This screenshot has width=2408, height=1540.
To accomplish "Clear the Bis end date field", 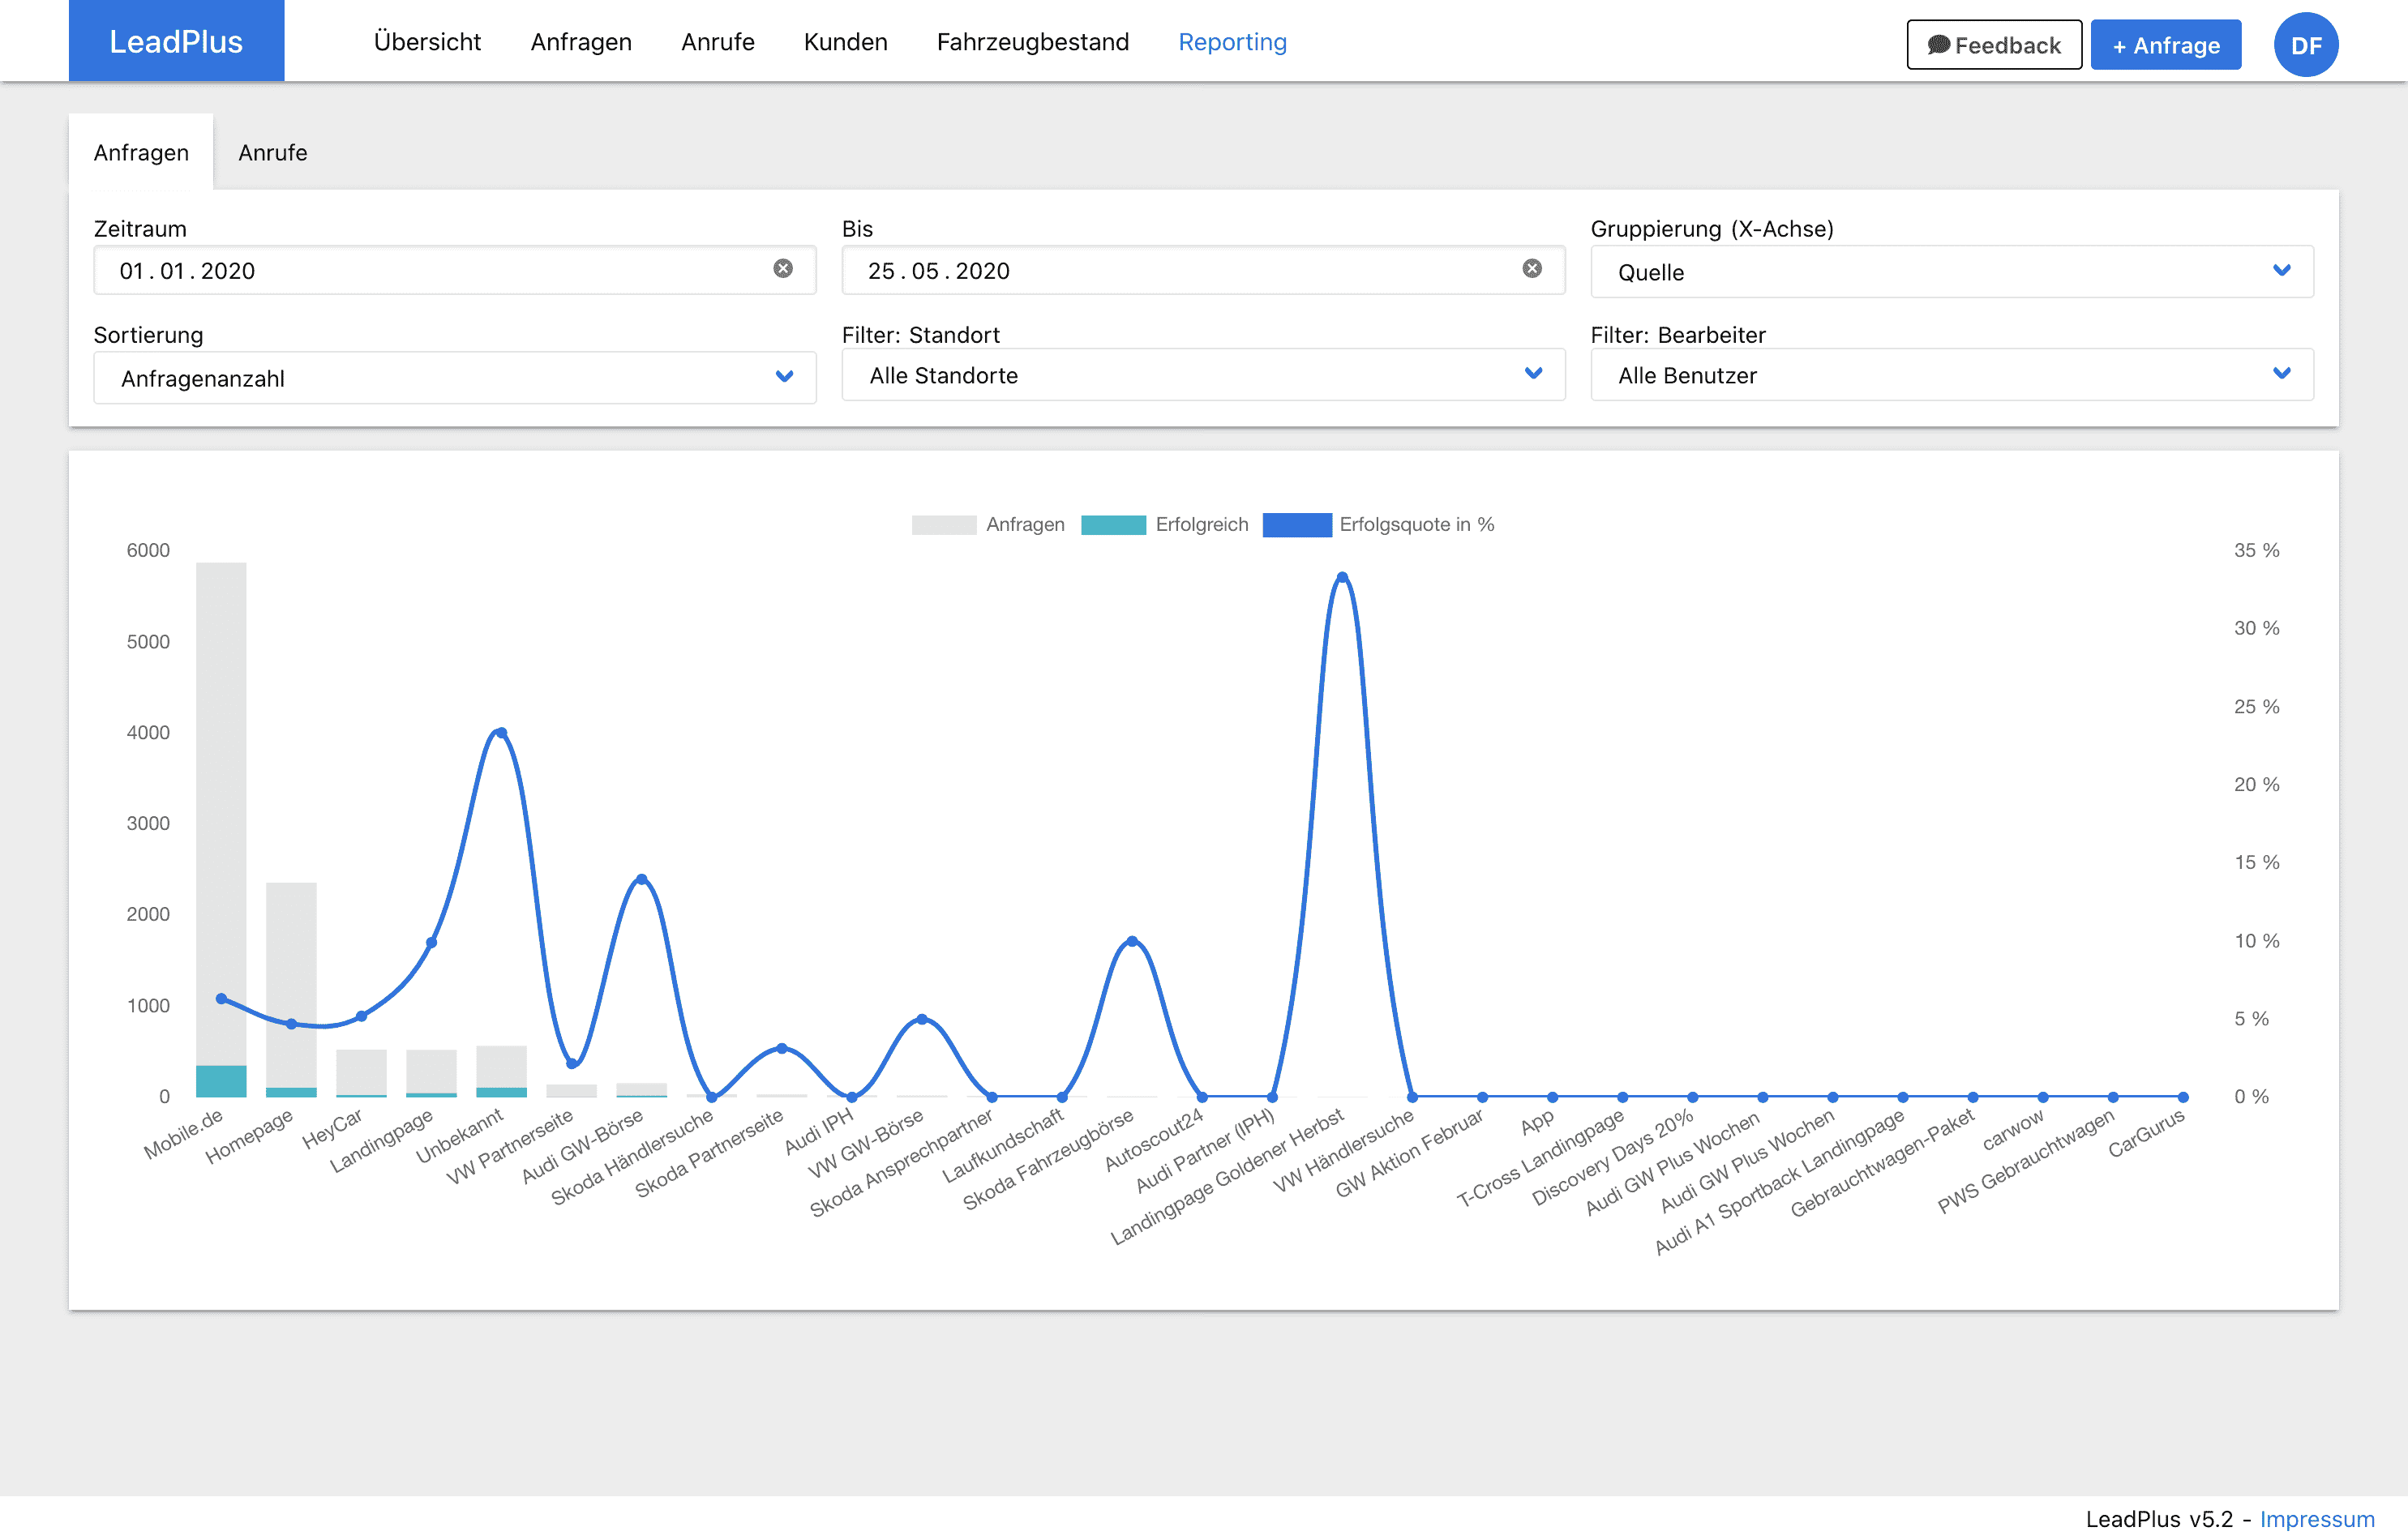I will click(x=1531, y=268).
